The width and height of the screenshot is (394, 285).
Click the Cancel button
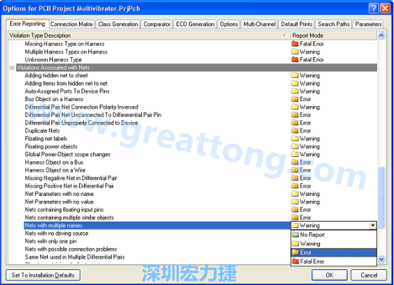tap(369, 275)
